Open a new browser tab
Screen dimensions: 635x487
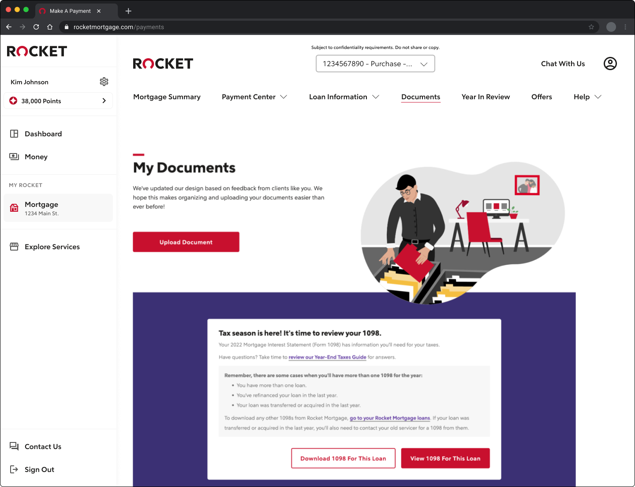pyautogui.click(x=128, y=11)
